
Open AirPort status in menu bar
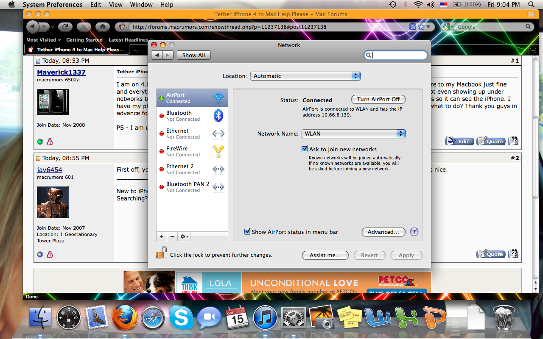(418, 5)
